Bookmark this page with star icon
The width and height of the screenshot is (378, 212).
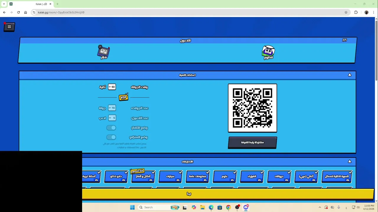346,12
